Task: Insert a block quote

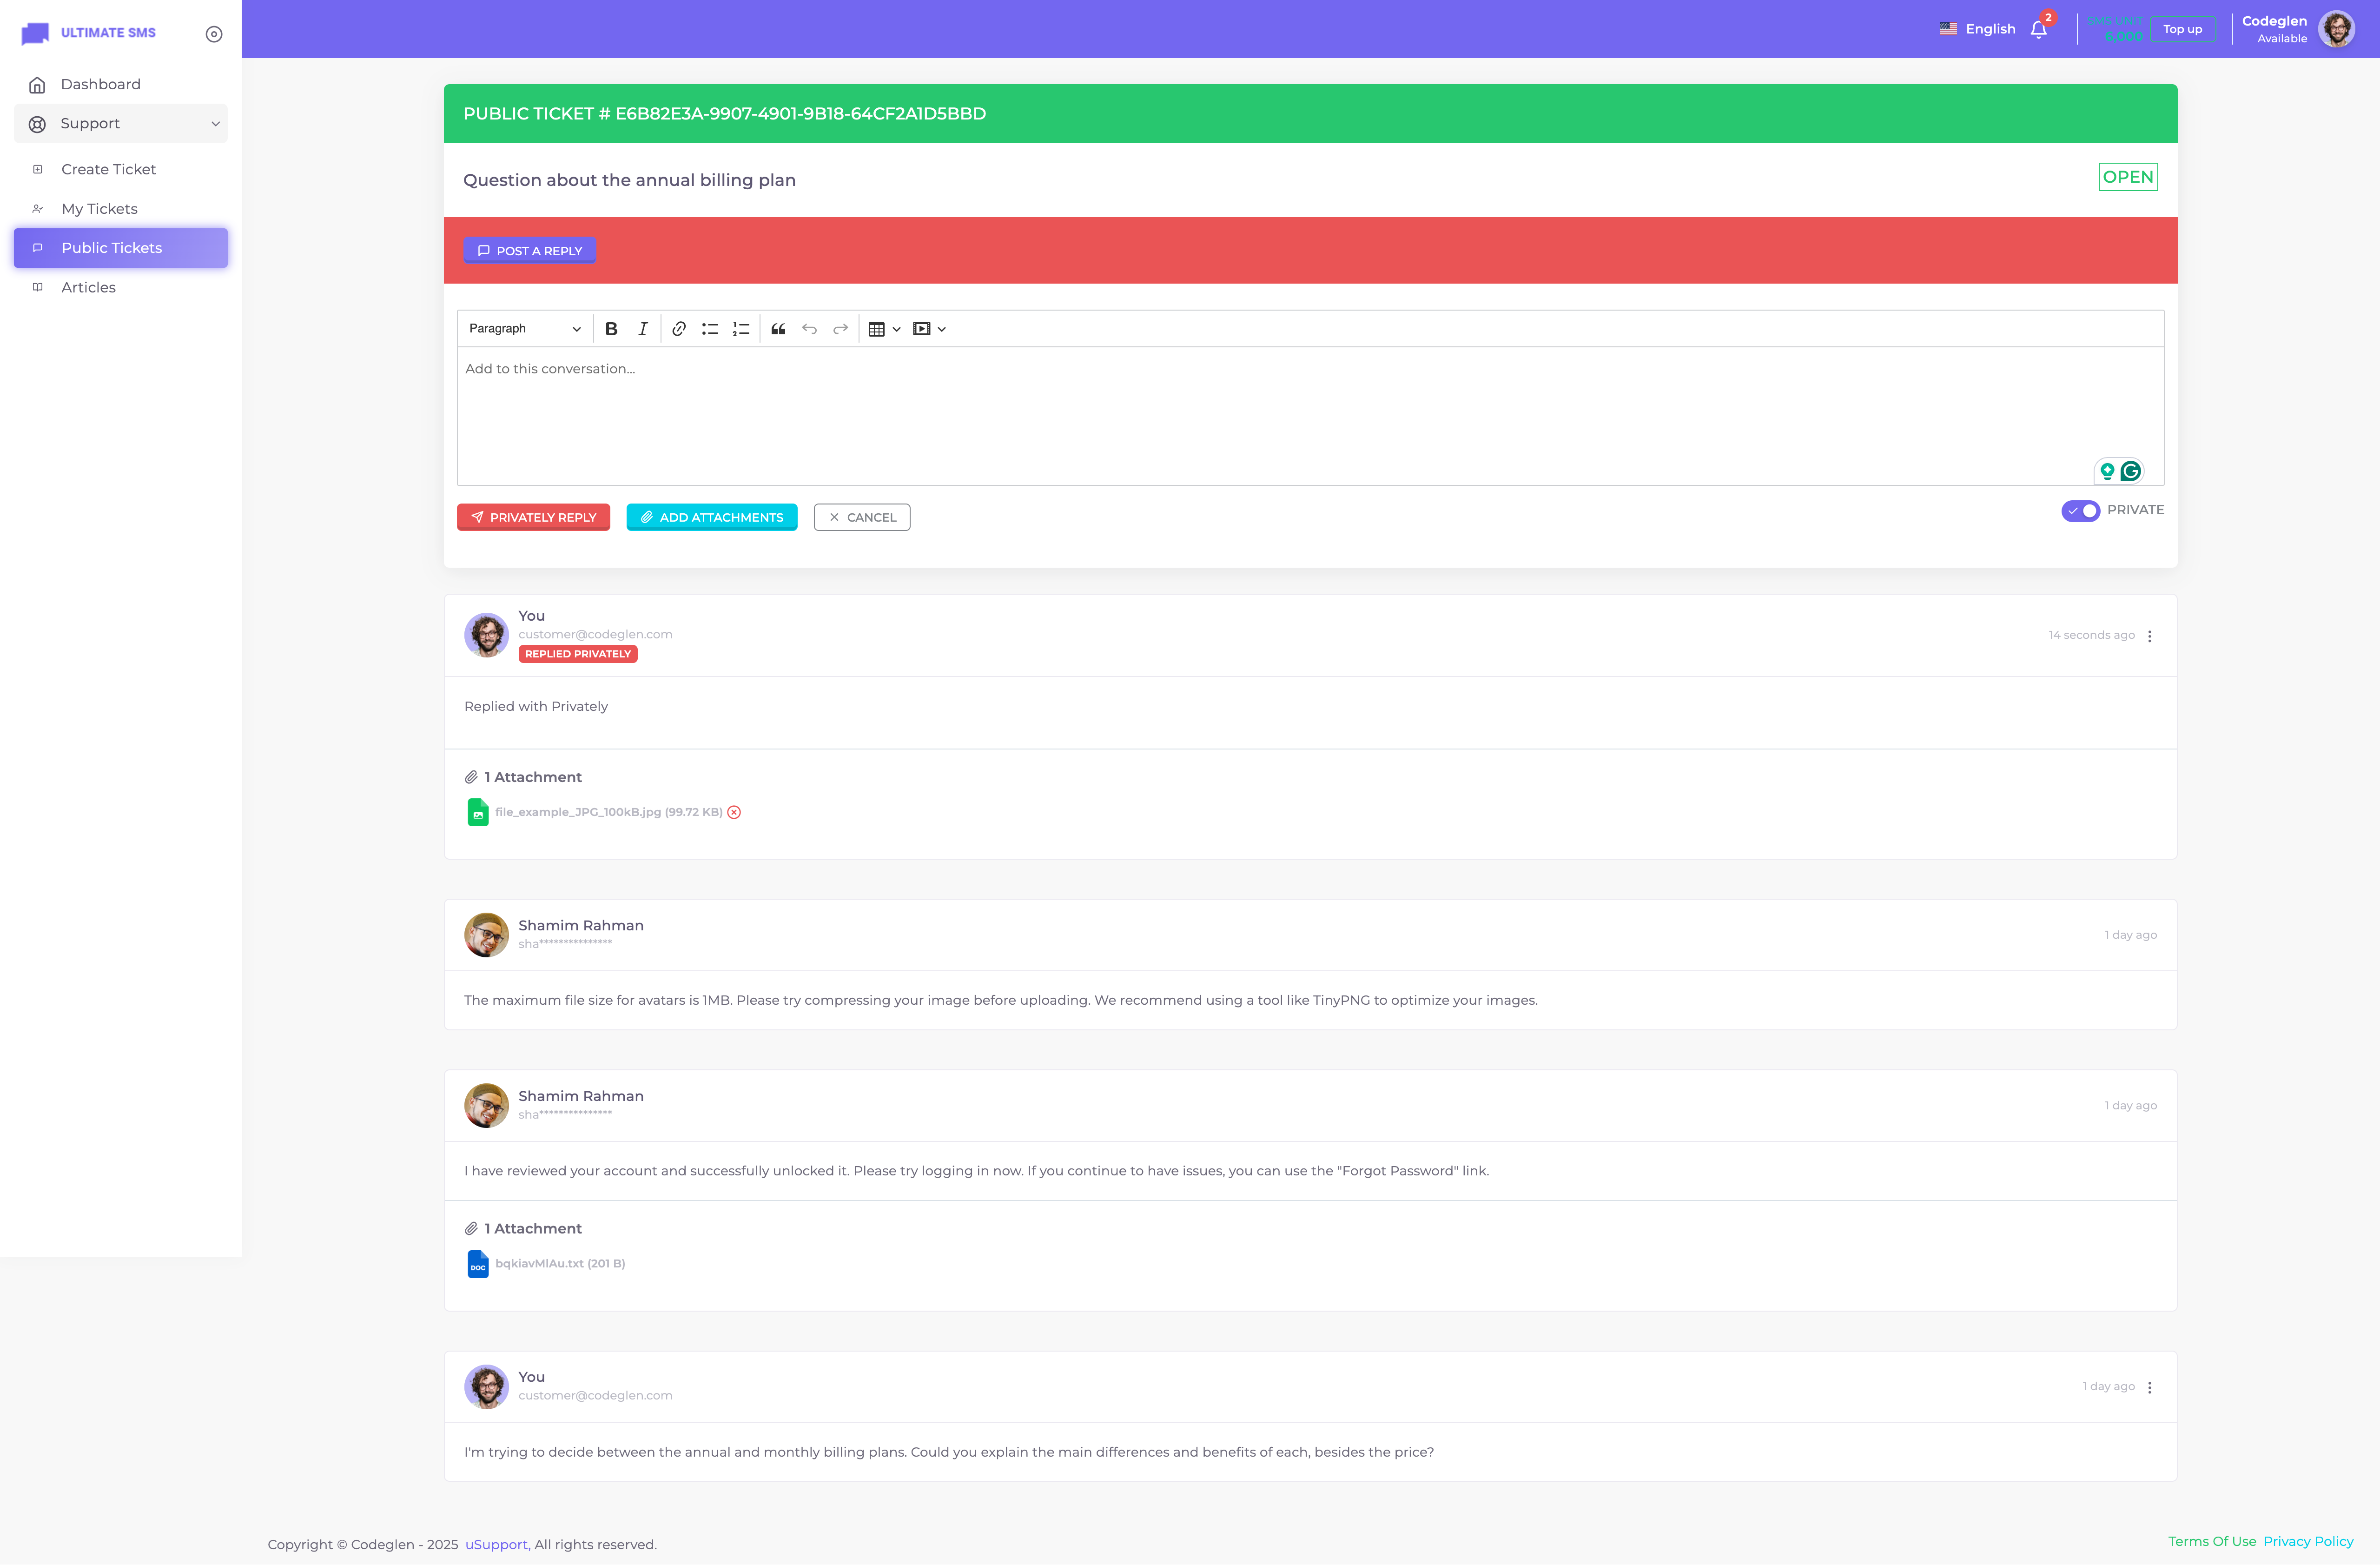Action: tap(778, 329)
